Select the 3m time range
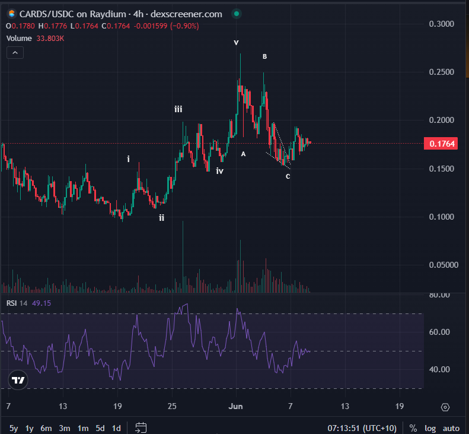Image resolution: width=469 pixels, height=434 pixels. (64, 428)
